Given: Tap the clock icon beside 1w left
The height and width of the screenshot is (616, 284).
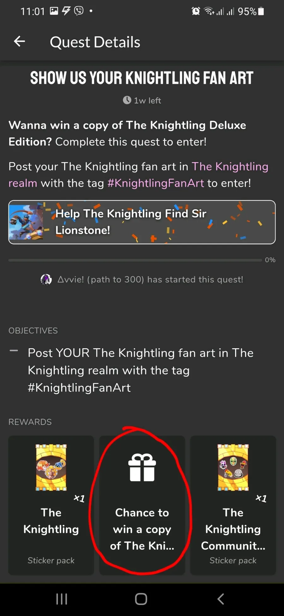Looking at the screenshot, I should [127, 100].
